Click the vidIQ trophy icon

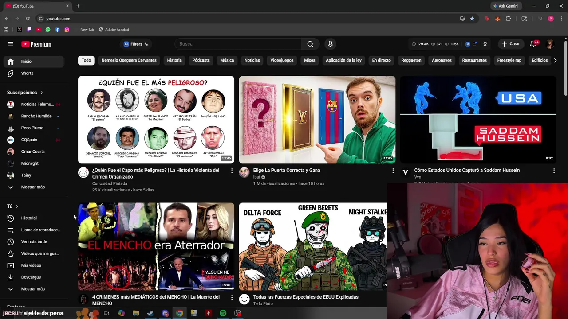tap(485, 44)
